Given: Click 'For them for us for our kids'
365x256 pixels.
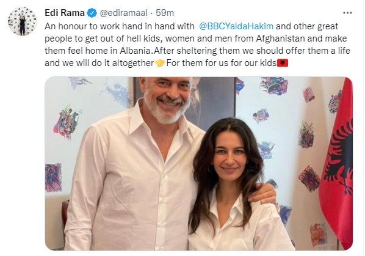Looking at the screenshot, I should pos(221,63).
